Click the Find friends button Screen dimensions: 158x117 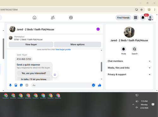click(123, 18)
